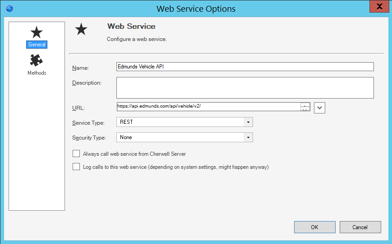Image resolution: width=392 pixels, height=244 pixels.
Task: Click the OK button
Action: point(315,227)
